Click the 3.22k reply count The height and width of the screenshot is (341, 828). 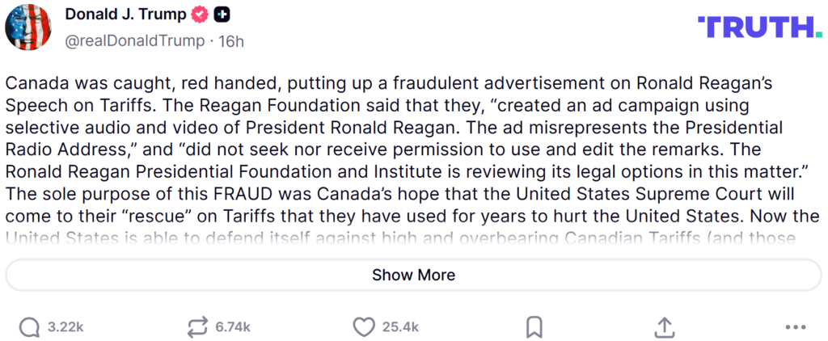click(x=65, y=326)
